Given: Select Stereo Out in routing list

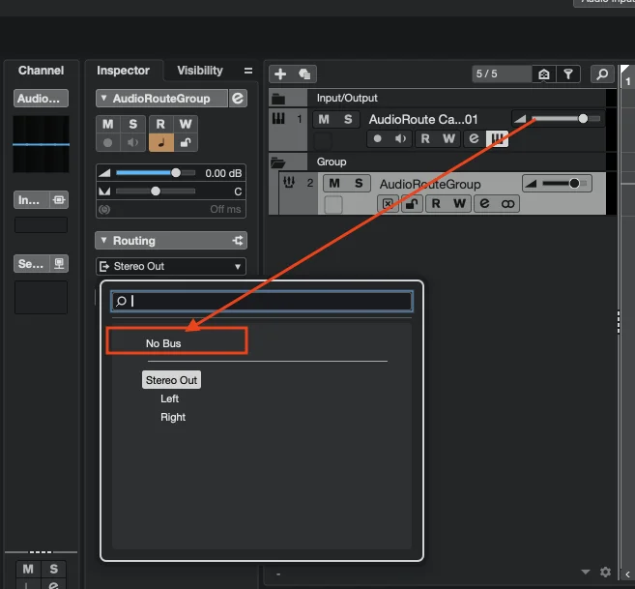Looking at the screenshot, I should (x=171, y=380).
